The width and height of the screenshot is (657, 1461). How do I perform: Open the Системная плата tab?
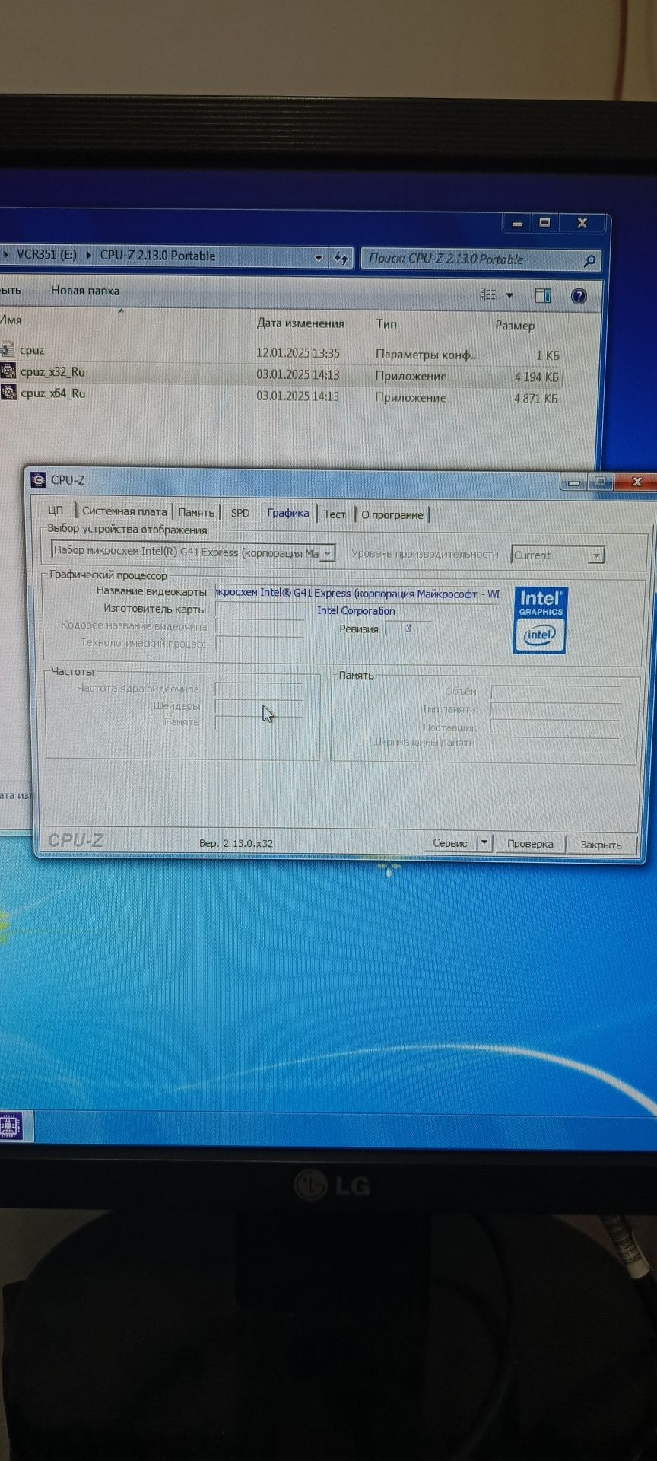point(124,511)
